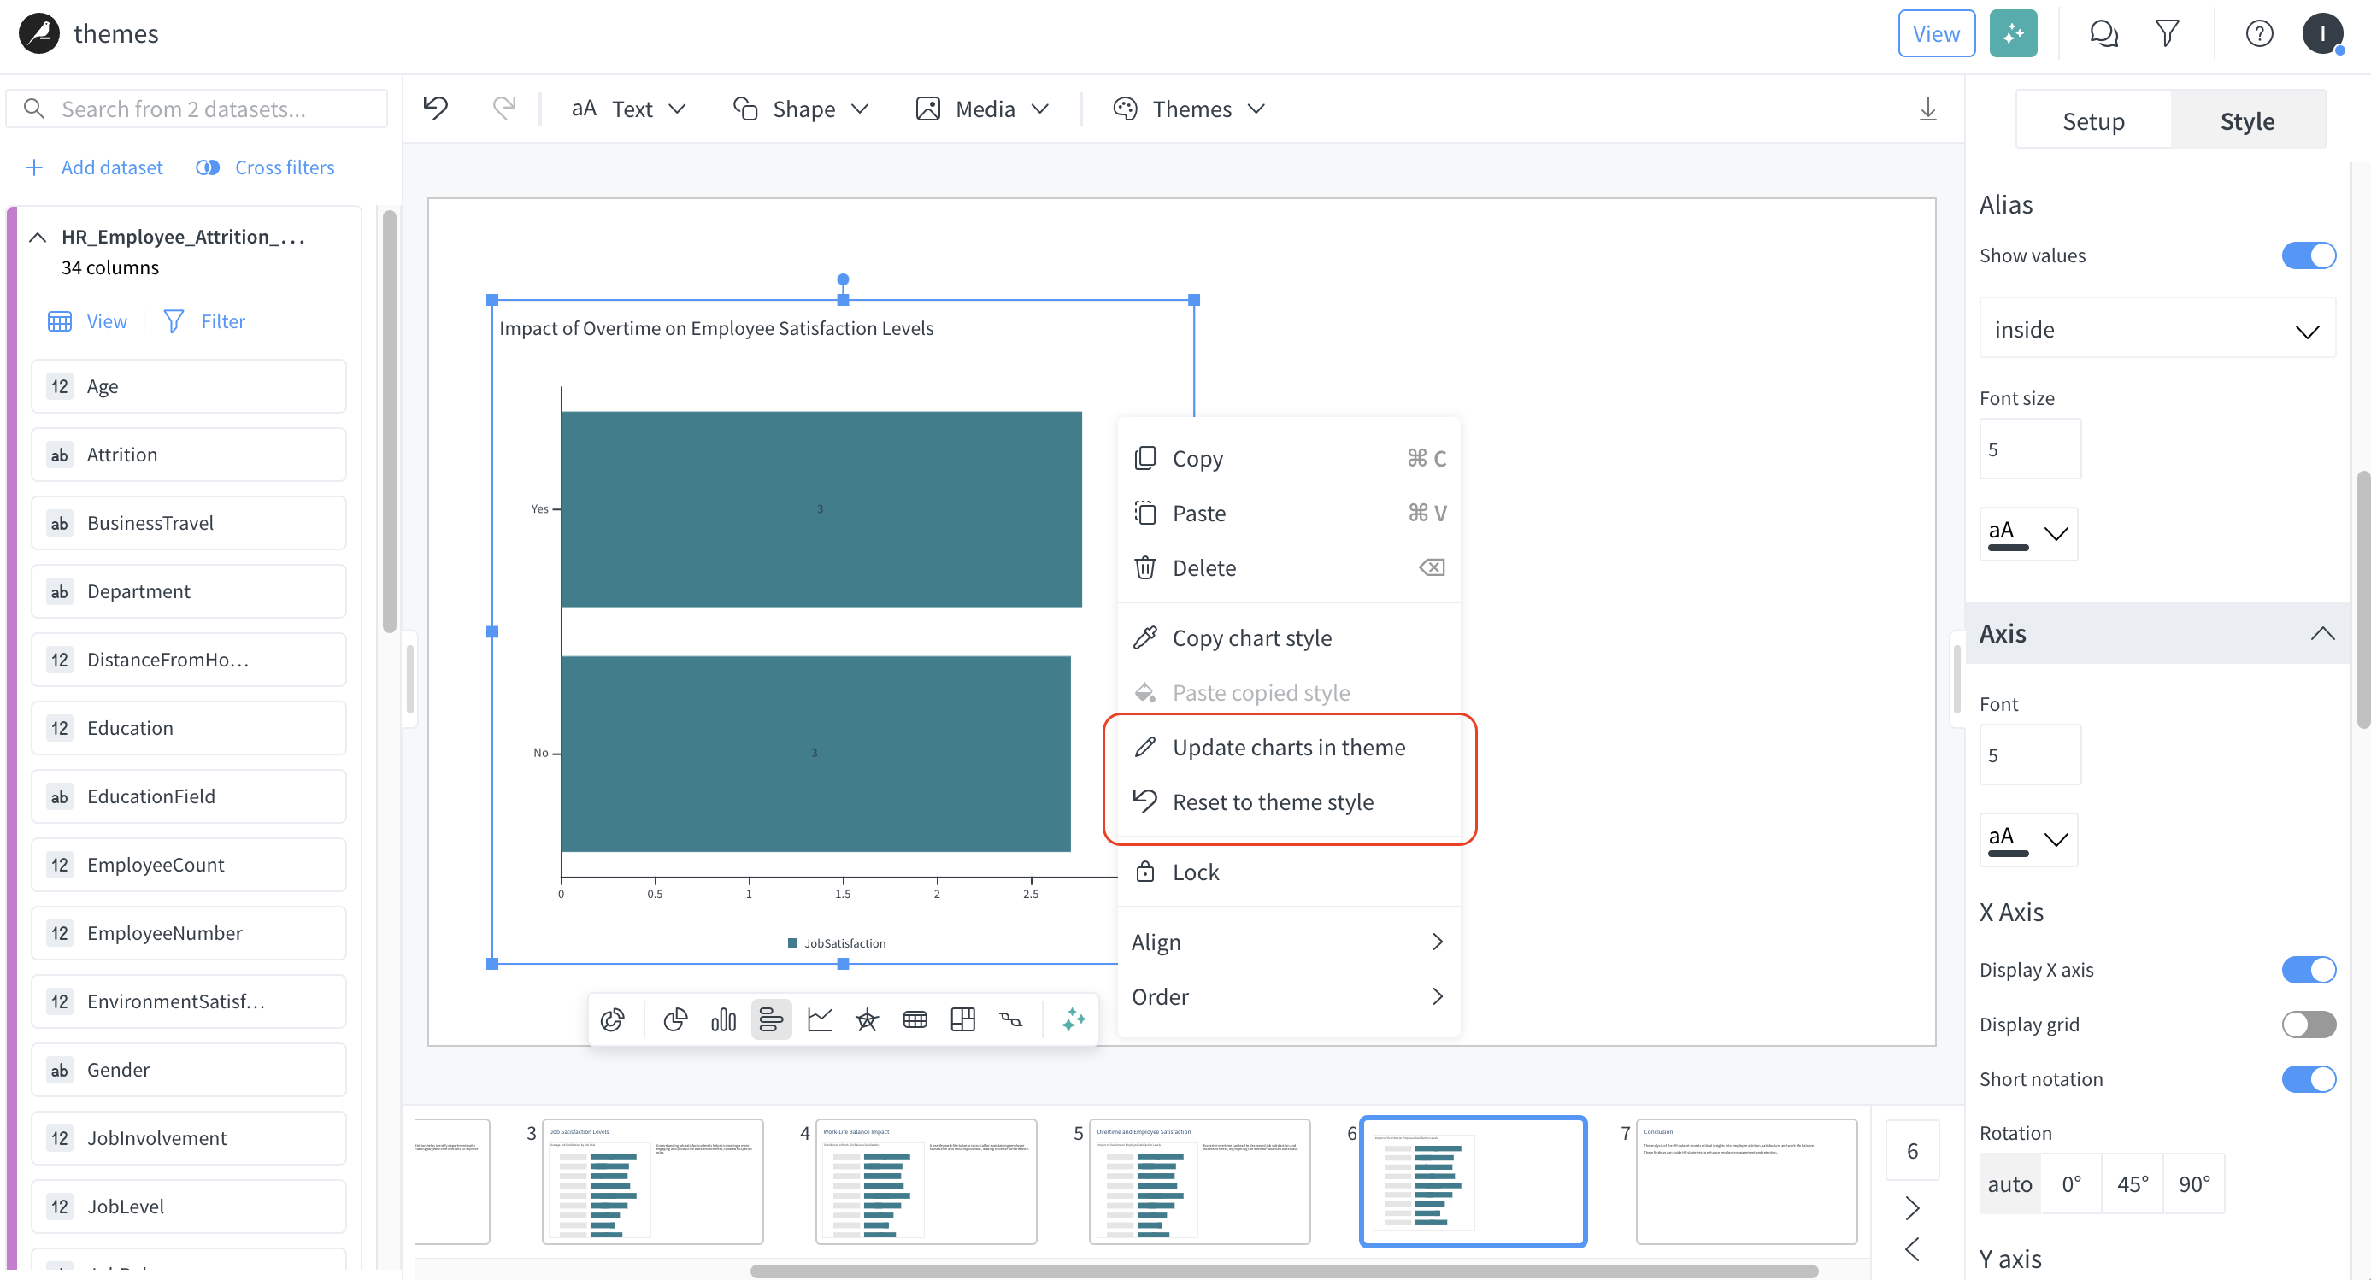The height and width of the screenshot is (1280, 2371).
Task: Choose Update charts in theme
Action: click(1288, 746)
